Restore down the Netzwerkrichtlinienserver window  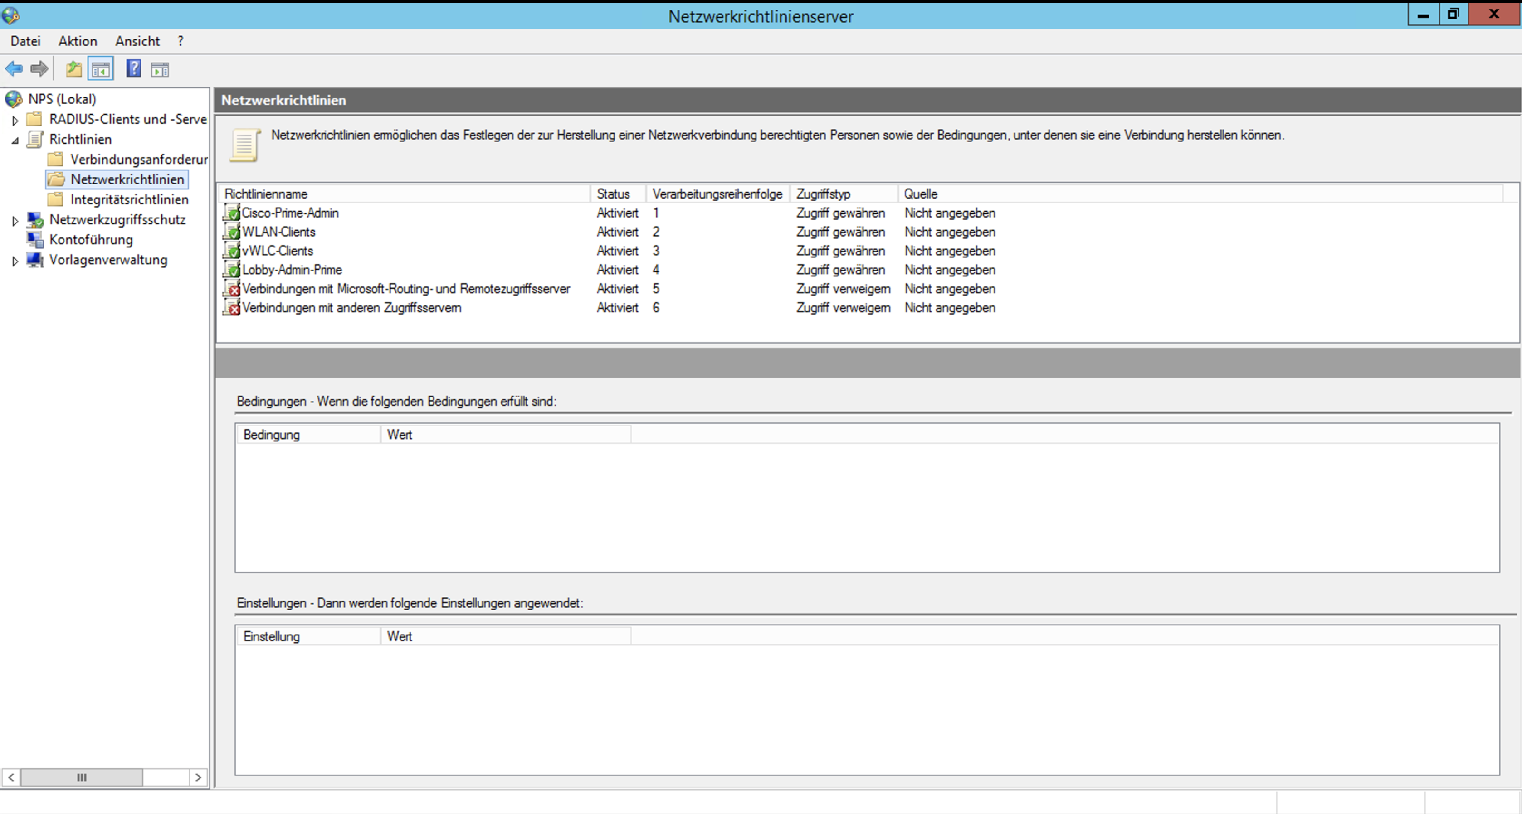click(x=1454, y=14)
